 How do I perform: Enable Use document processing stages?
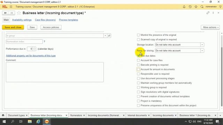(138, 78)
